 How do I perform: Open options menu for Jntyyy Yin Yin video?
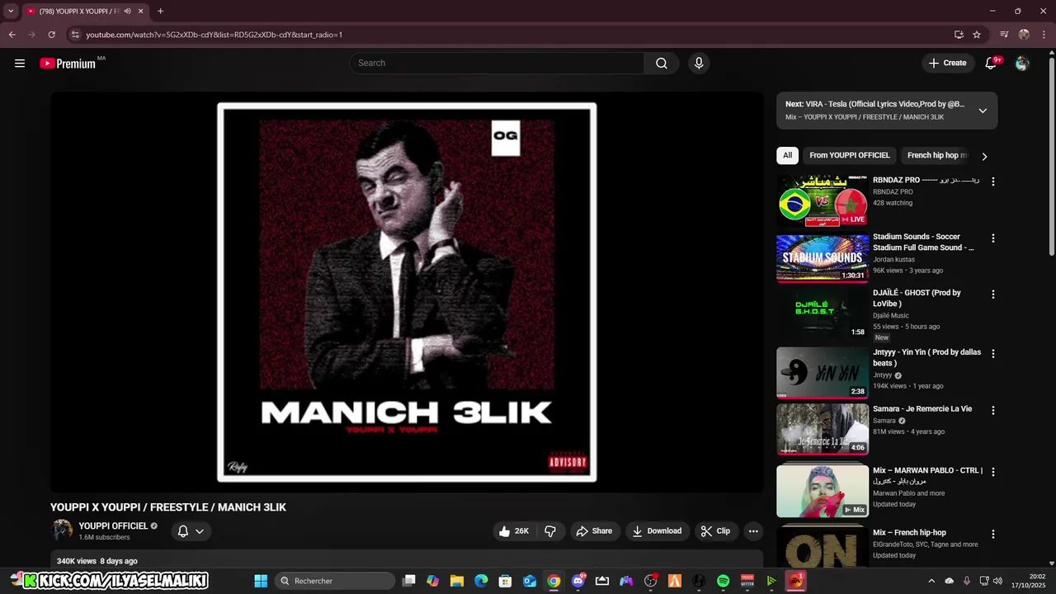pos(993,354)
